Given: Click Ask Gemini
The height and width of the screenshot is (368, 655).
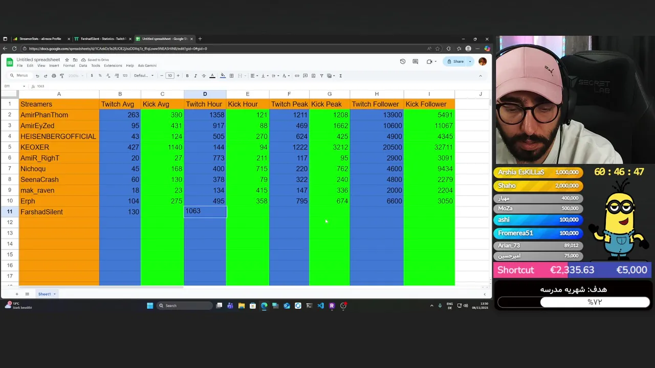Looking at the screenshot, I should [147, 65].
